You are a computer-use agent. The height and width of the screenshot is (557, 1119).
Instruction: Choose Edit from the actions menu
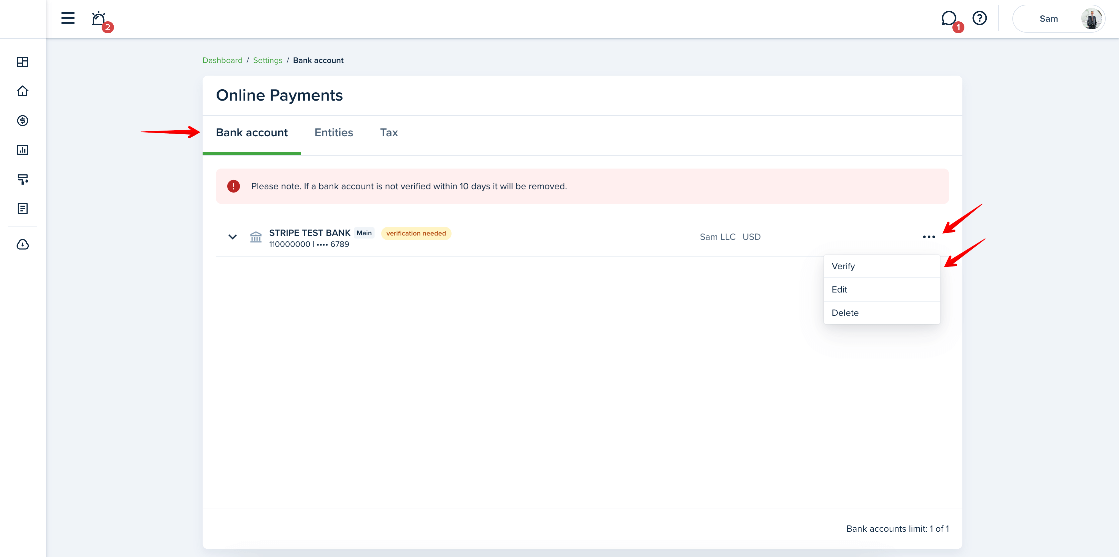(x=881, y=289)
